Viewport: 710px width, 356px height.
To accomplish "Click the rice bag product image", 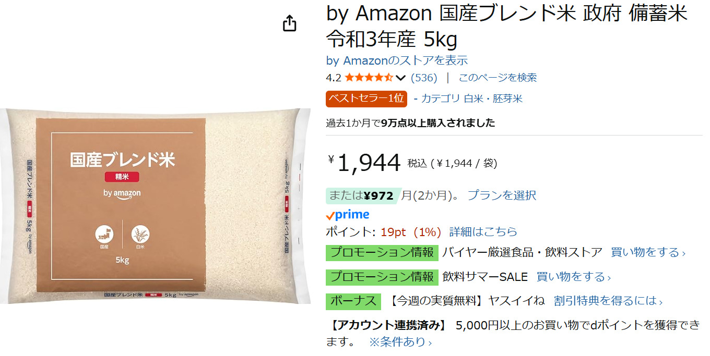I will pyautogui.click(x=157, y=206).
